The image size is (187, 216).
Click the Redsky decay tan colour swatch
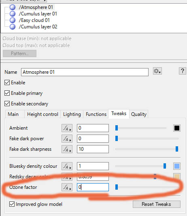(x=177, y=177)
